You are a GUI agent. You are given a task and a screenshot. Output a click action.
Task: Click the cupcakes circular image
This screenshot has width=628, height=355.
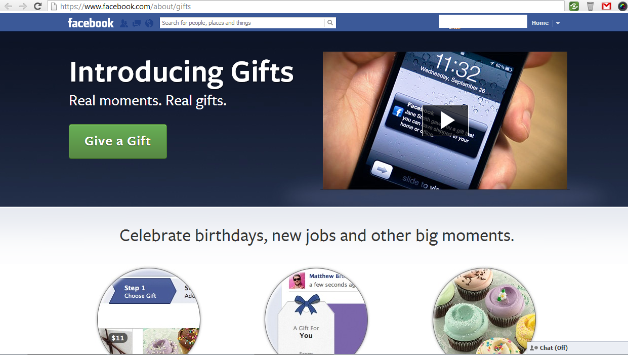[x=484, y=311]
